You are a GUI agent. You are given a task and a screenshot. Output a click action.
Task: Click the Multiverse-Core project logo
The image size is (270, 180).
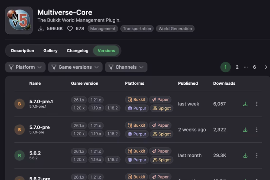click(x=19, y=20)
